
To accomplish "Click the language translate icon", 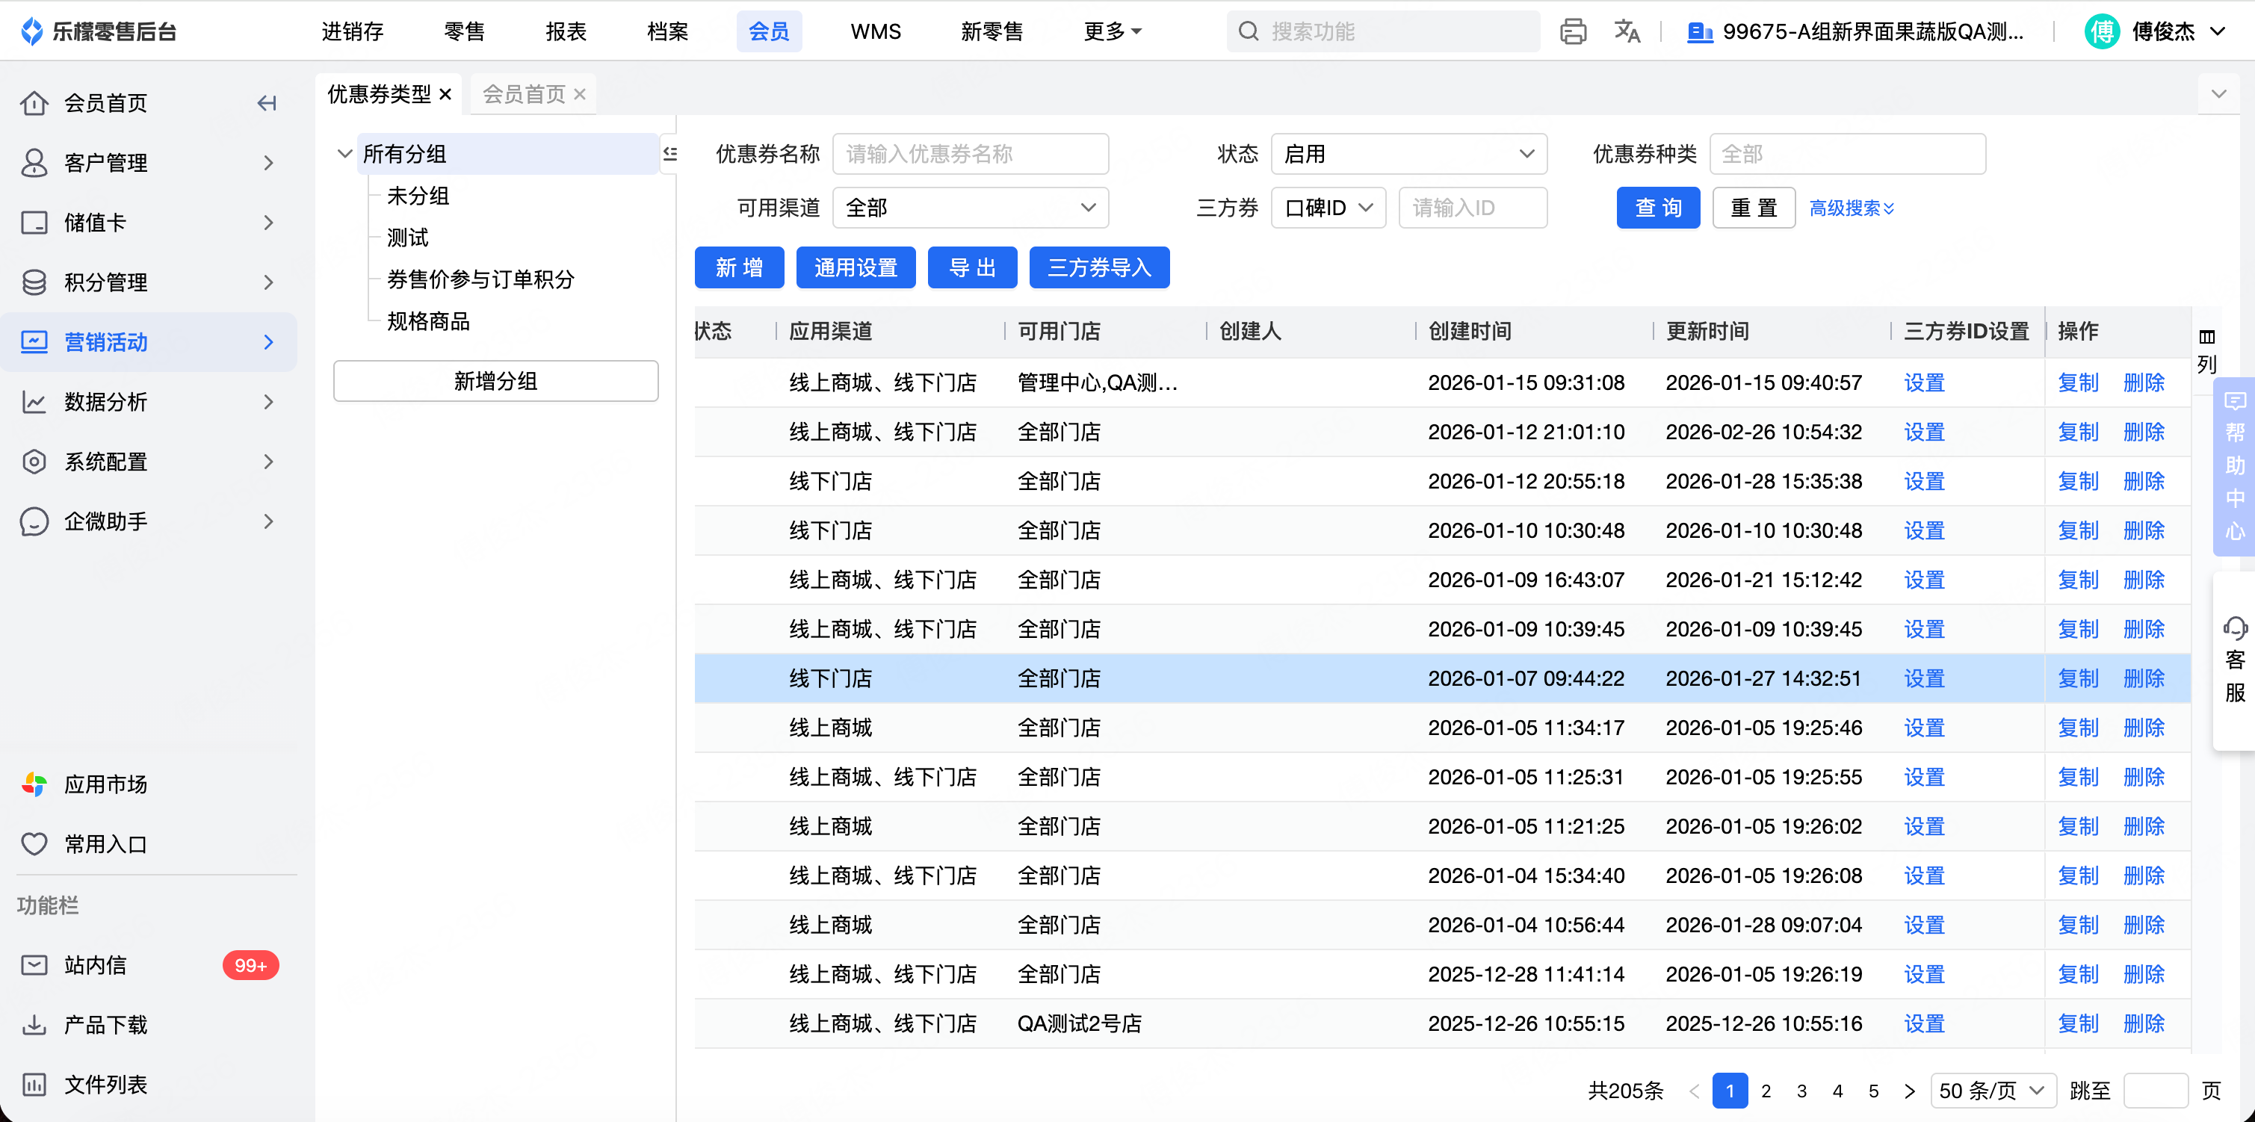I will (x=1627, y=31).
